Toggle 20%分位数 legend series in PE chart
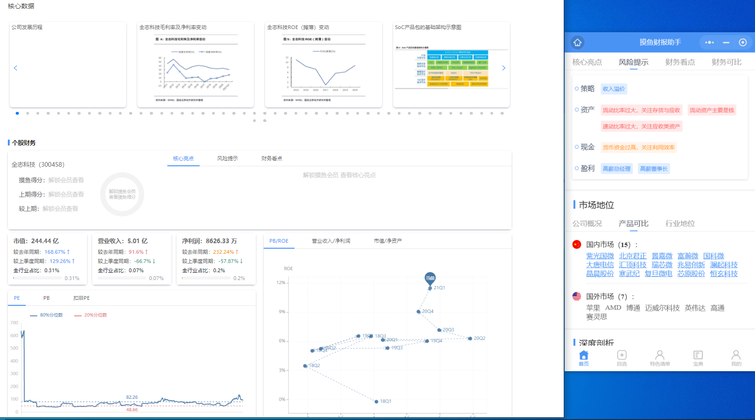This screenshot has width=755, height=420. coord(90,315)
